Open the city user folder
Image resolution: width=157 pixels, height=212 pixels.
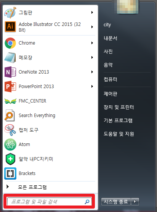point(107,25)
